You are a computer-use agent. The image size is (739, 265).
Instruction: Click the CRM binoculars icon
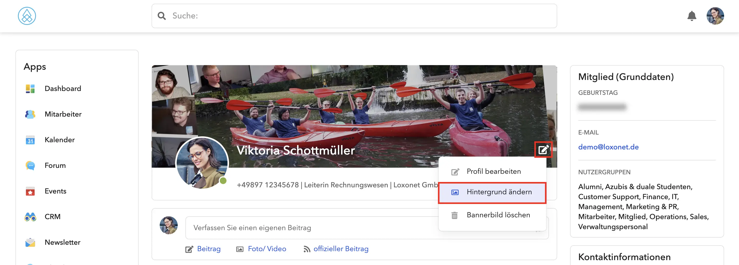click(x=30, y=217)
